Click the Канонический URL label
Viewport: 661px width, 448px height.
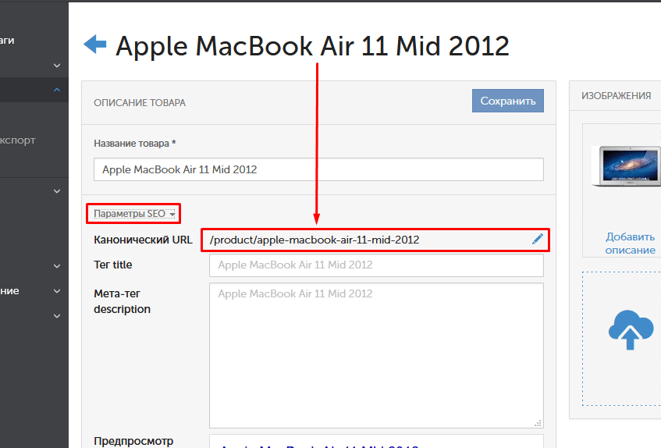point(143,240)
